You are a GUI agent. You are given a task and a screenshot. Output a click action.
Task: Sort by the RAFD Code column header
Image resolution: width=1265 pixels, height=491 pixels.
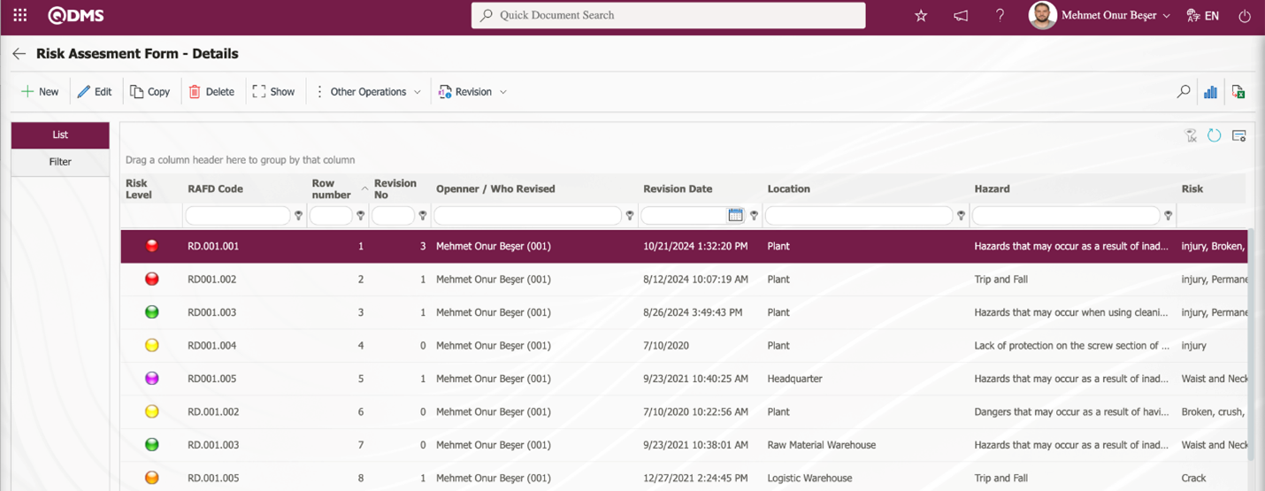tap(215, 188)
